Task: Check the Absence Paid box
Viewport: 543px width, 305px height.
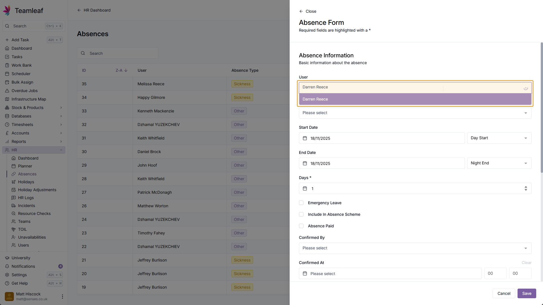Action: coord(301,226)
